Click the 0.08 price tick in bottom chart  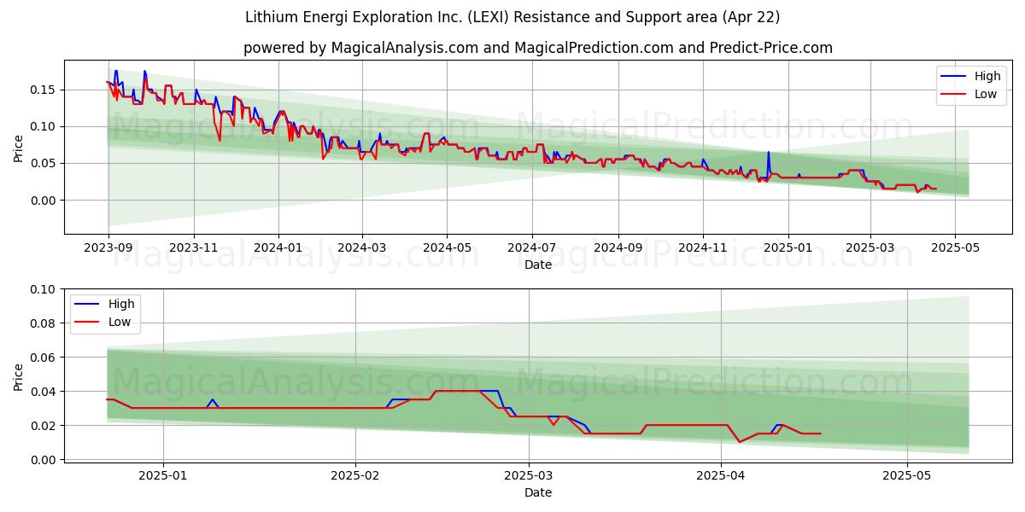coord(44,323)
